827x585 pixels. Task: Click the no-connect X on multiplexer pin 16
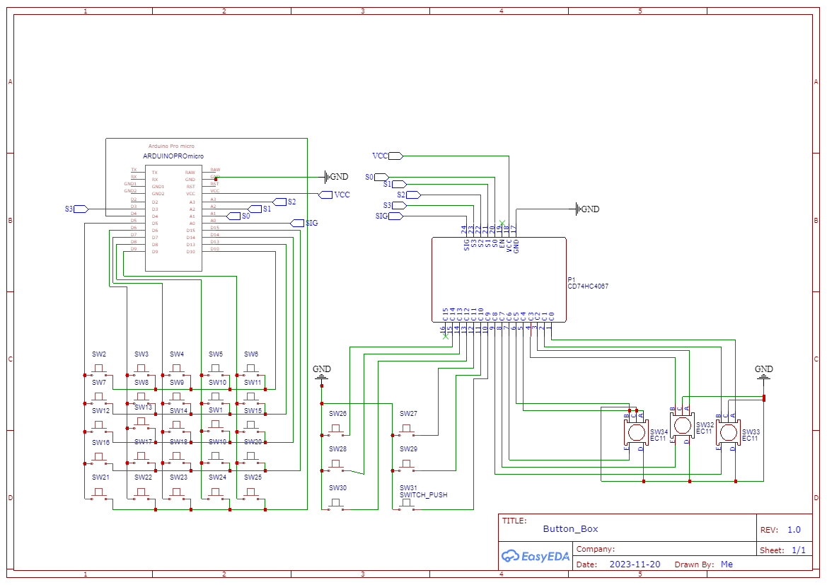446,336
